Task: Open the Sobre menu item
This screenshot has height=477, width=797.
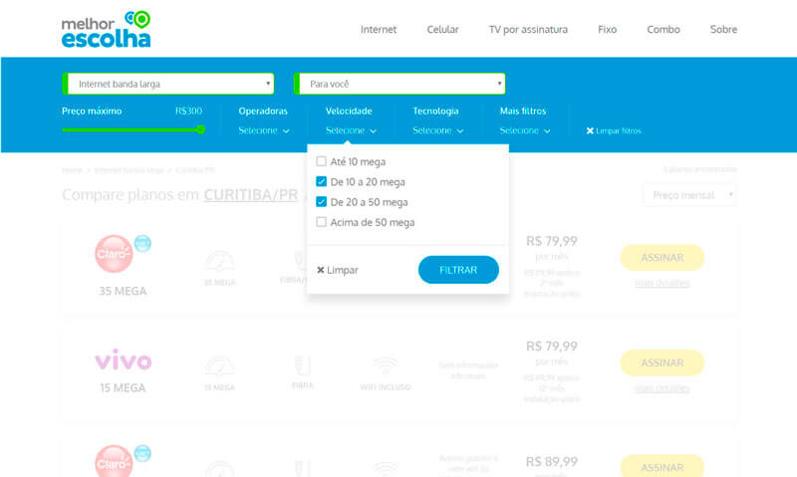Action: coord(723,30)
